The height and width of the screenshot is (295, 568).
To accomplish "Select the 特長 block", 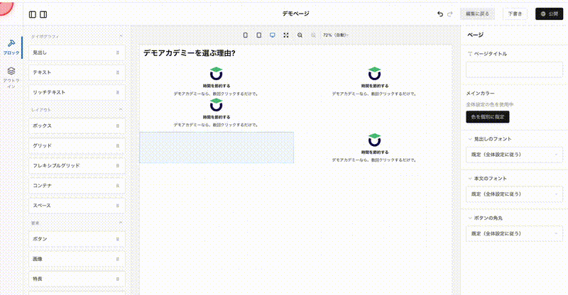I will (77, 279).
